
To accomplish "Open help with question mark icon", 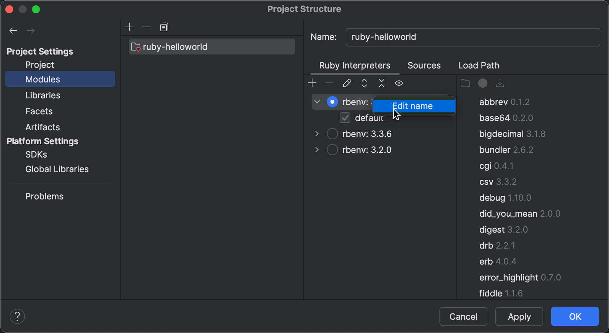I will coord(17,316).
